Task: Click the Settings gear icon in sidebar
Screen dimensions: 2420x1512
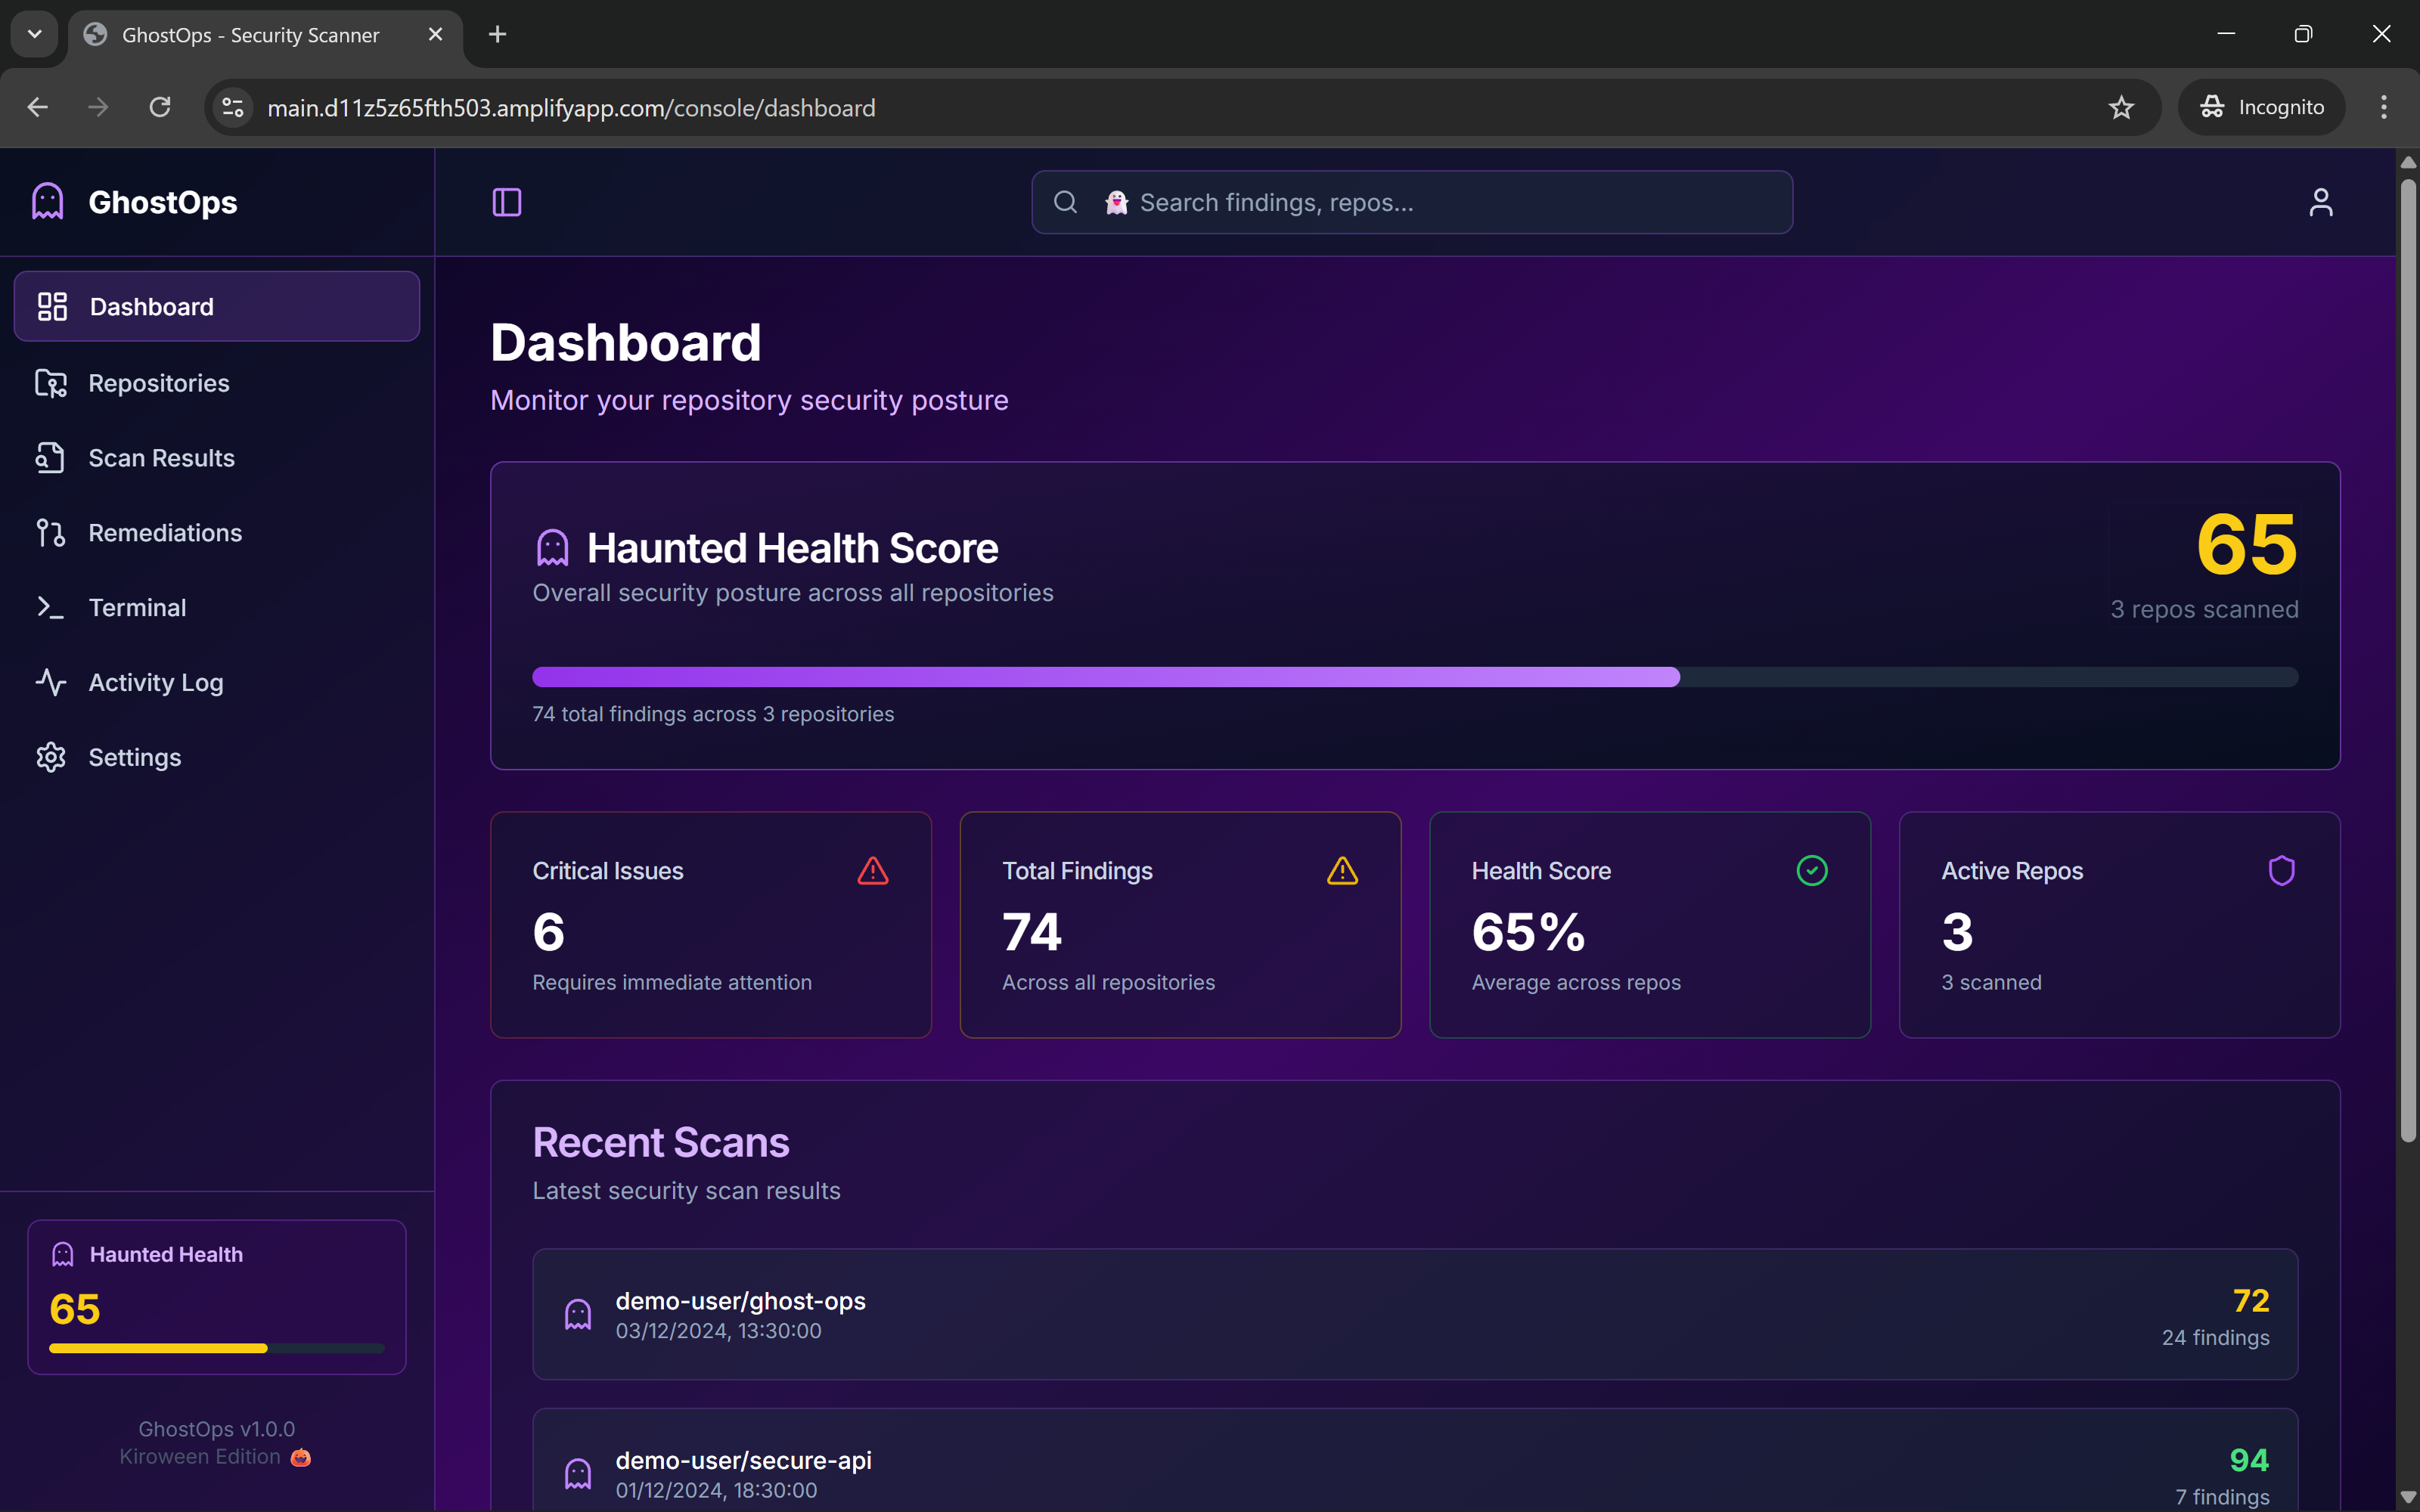Action: coord(51,757)
